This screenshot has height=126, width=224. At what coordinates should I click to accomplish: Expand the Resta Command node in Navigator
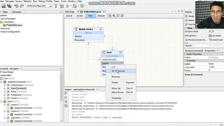[5, 92]
